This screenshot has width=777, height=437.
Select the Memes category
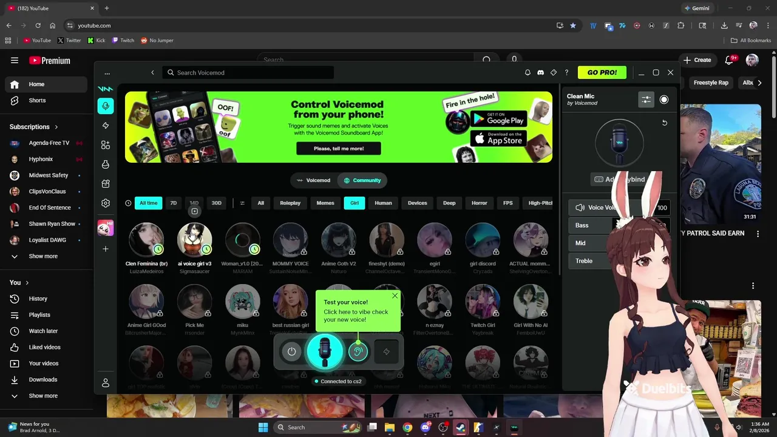(x=325, y=203)
